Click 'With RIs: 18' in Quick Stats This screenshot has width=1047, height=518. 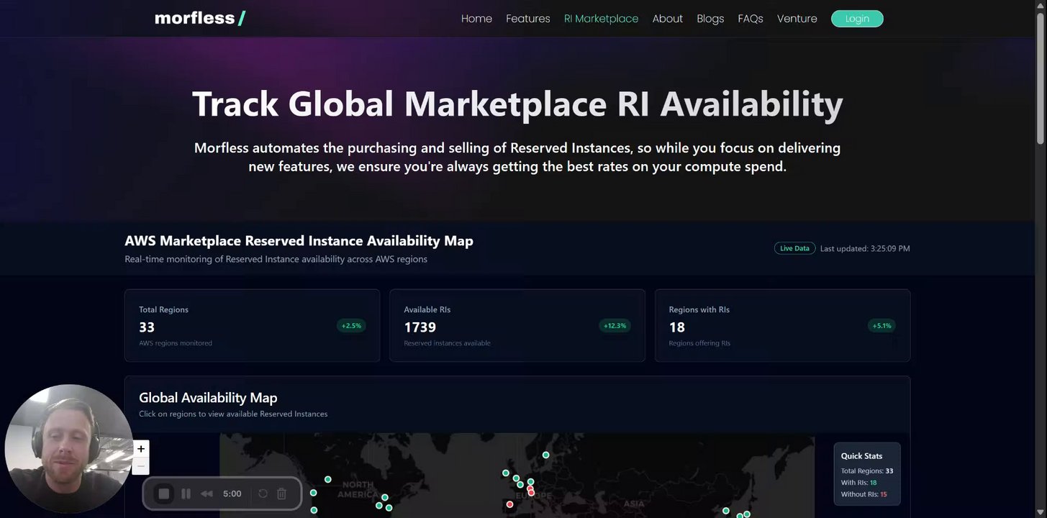(x=859, y=483)
